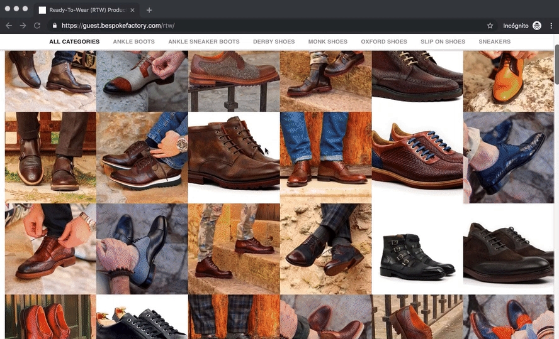Bookmark this page with star icon
The width and height of the screenshot is (559, 339).
click(490, 26)
